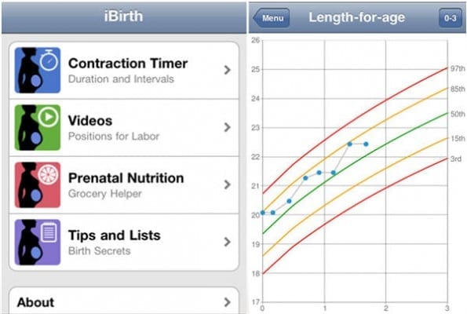Open the About menu entry

click(x=124, y=301)
